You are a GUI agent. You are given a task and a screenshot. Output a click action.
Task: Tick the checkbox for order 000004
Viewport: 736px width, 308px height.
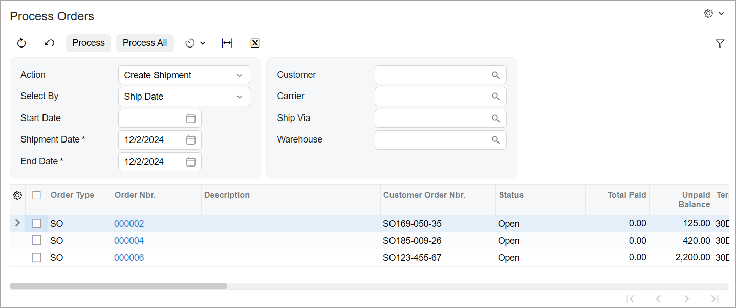pyautogui.click(x=36, y=241)
